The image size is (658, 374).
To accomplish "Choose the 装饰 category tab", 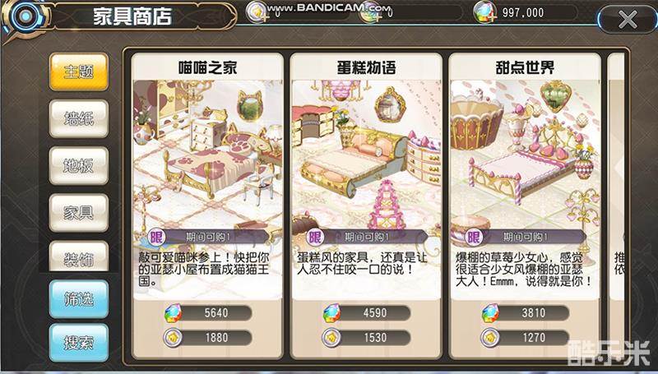I will [x=78, y=256].
